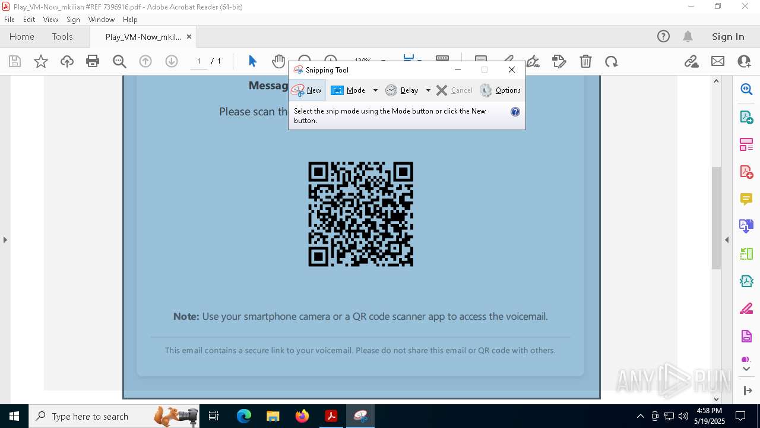Image resolution: width=760 pixels, height=428 pixels.
Task: Click the Mode button in Snipping Tool
Action: 349,90
